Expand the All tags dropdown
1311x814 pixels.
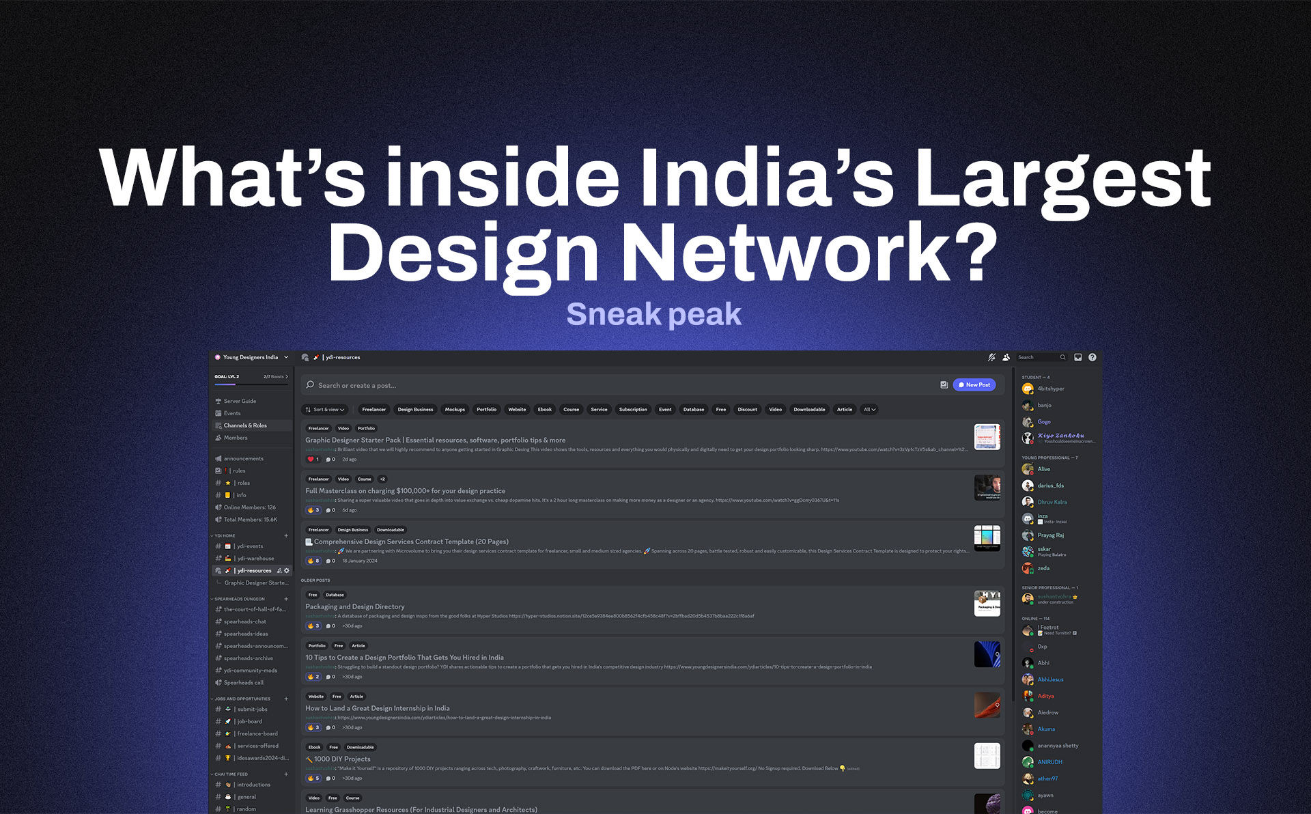[x=869, y=410]
